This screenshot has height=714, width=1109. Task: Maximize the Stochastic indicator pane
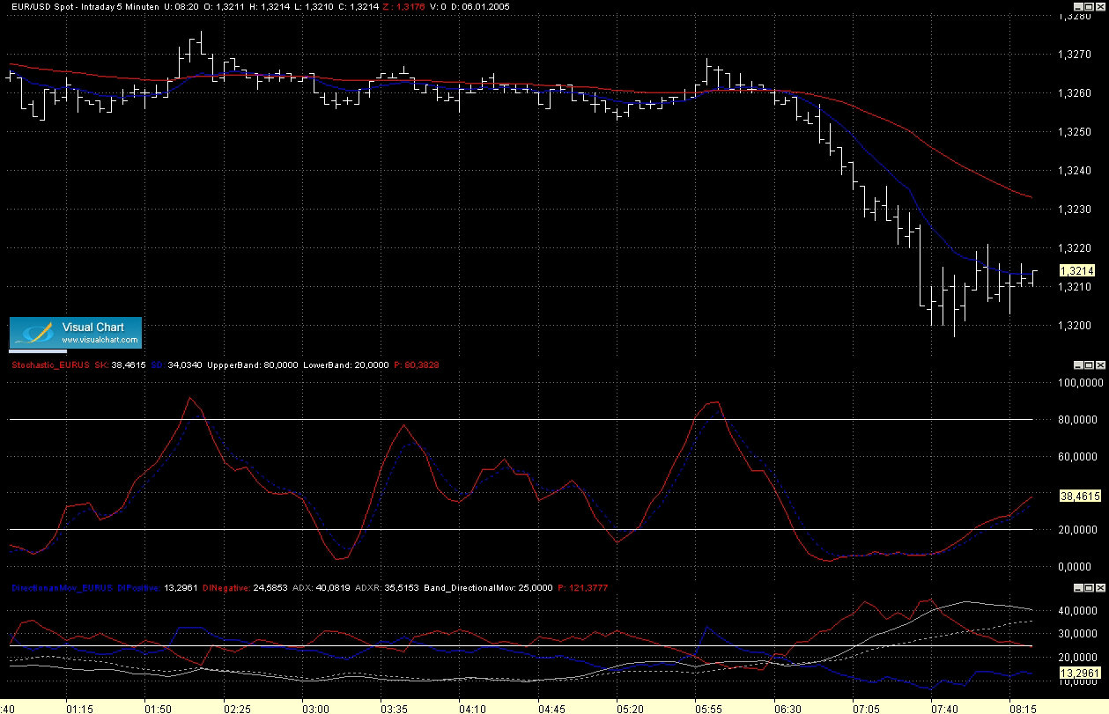[x=1089, y=364]
